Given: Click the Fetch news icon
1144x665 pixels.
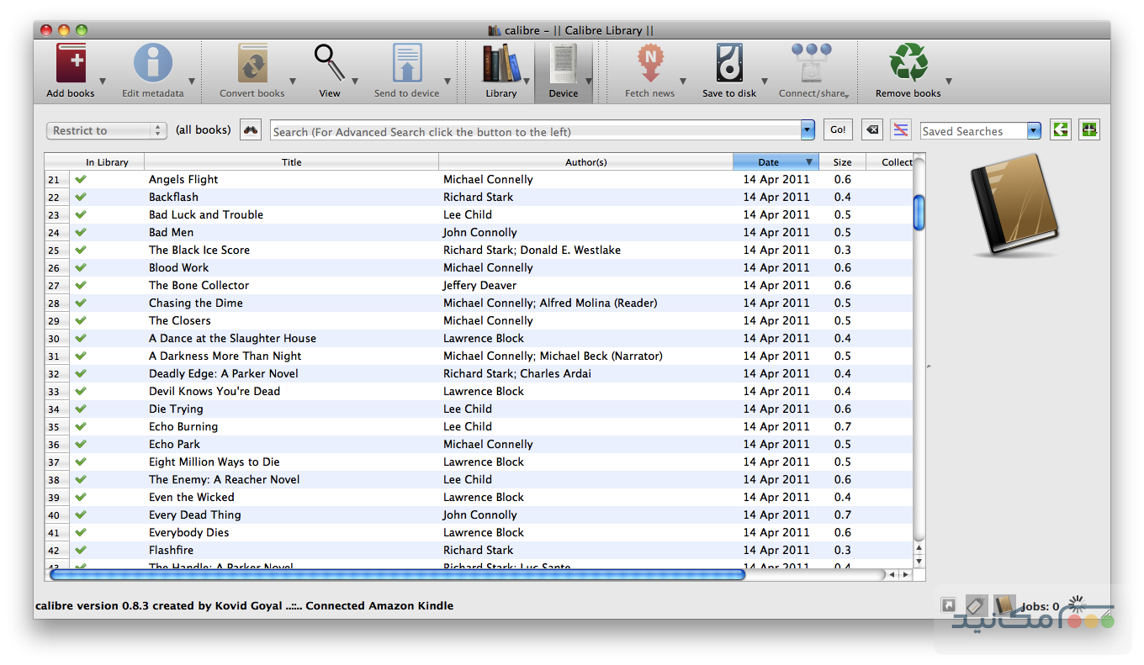Looking at the screenshot, I should pos(649,65).
